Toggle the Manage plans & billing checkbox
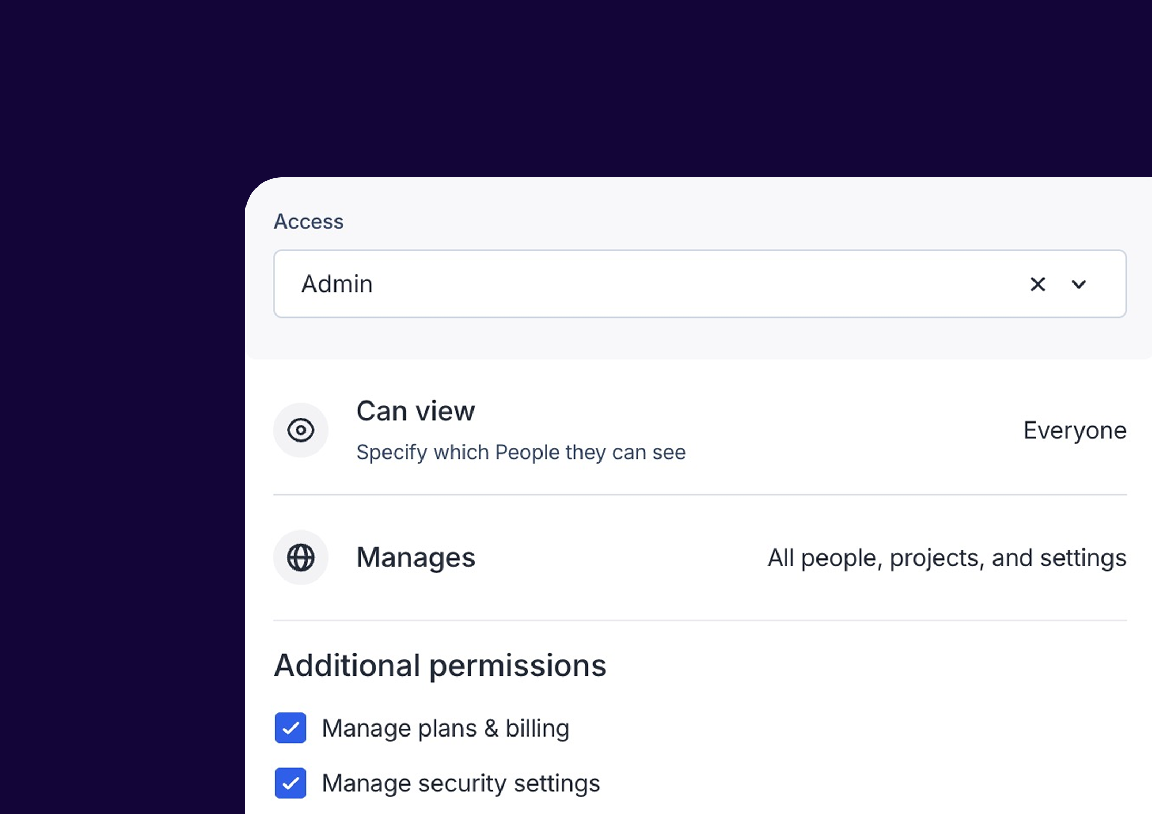 [x=290, y=729]
